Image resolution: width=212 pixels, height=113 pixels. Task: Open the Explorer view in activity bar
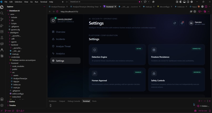tap(2, 7)
